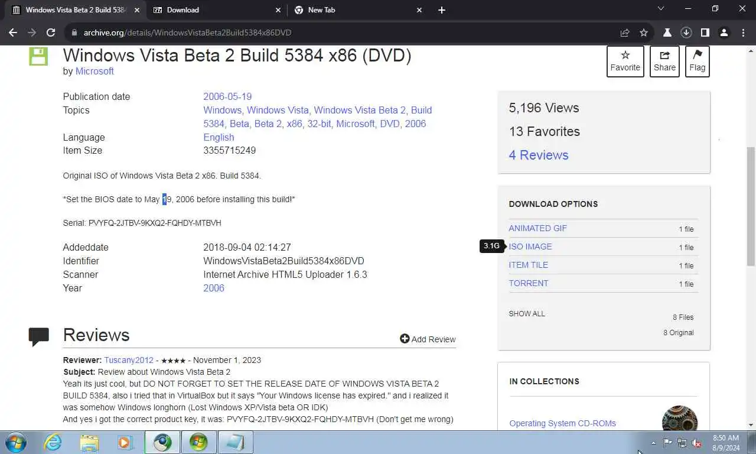This screenshot has width=756, height=454.
Task: Open Operating System CD-ROMs collection link
Action: (x=562, y=423)
